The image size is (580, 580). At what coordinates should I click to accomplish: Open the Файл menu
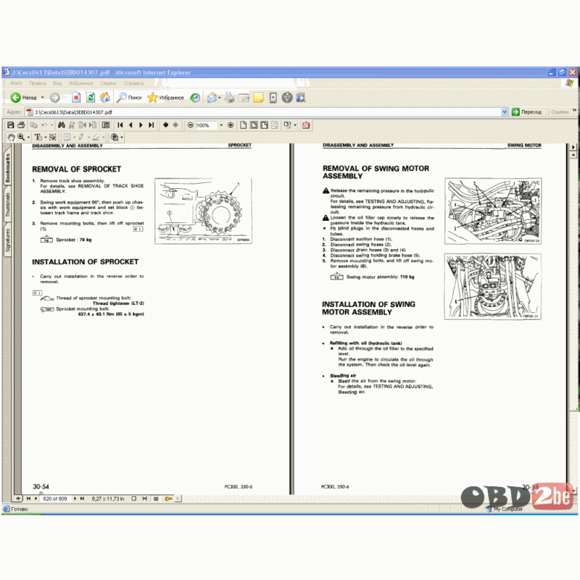(16, 83)
